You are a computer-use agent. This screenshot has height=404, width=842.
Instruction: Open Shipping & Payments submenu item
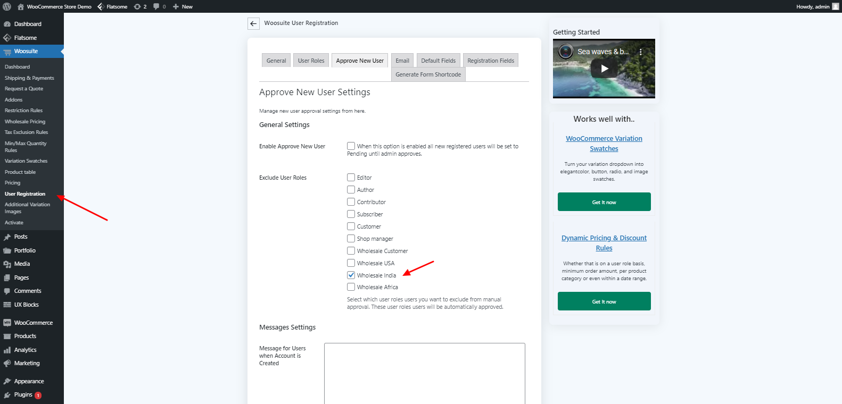point(29,78)
